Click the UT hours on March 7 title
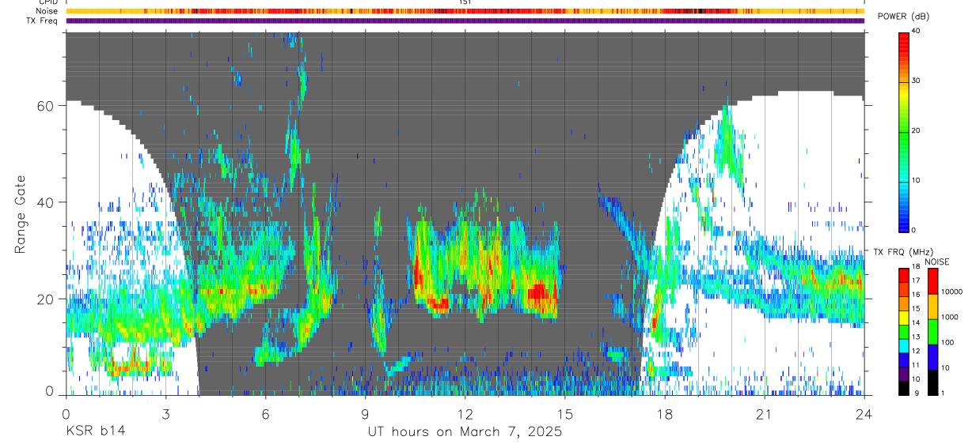This screenshot has width=972, height=448. (x=465, y=432)
